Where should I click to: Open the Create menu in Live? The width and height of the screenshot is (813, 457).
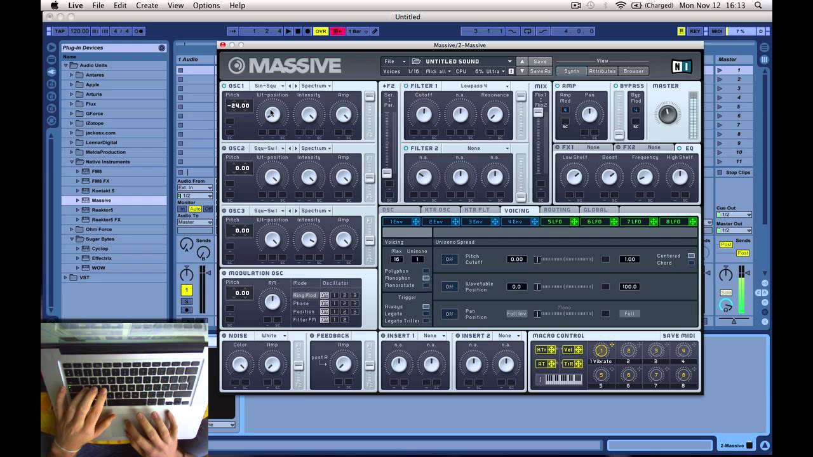coord(147,6)
